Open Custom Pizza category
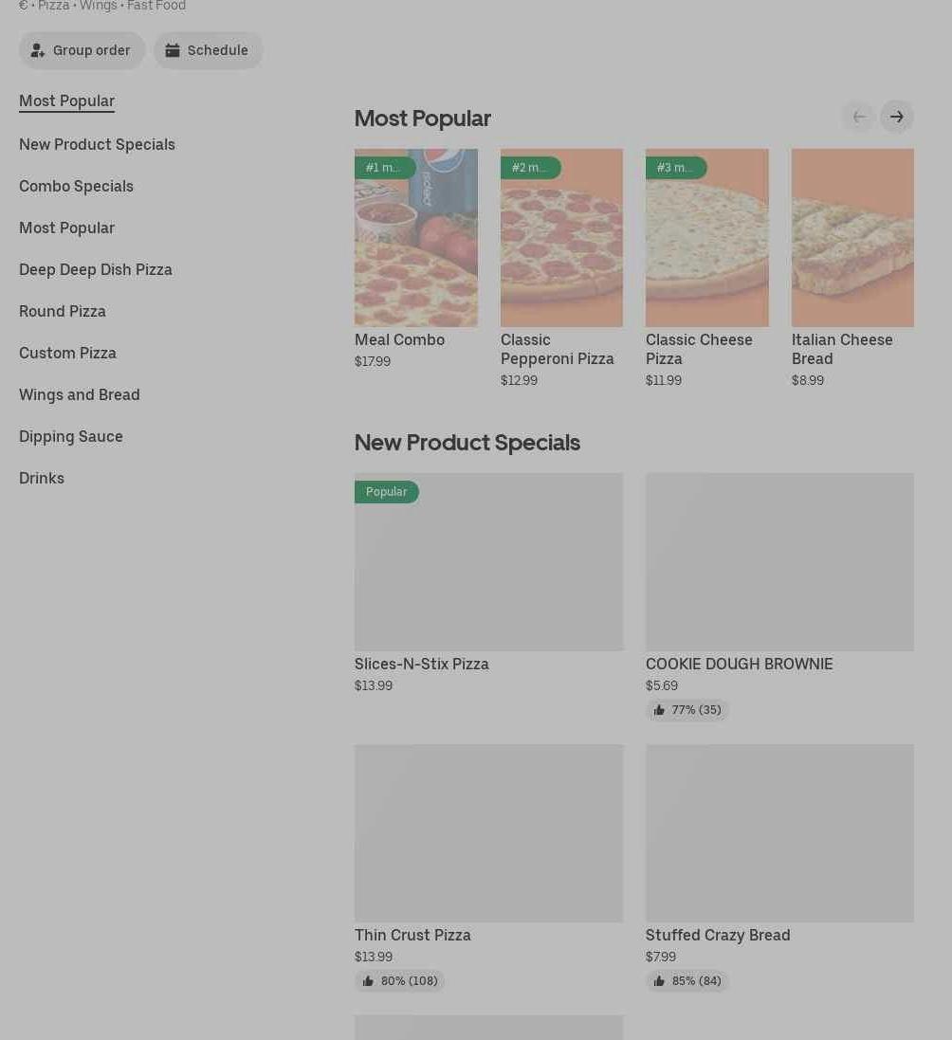The width and height of the screenshot is (952, 1040). click(x=67, y=353)
